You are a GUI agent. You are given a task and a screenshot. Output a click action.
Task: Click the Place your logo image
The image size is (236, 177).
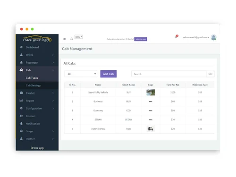tap(37, 39)
